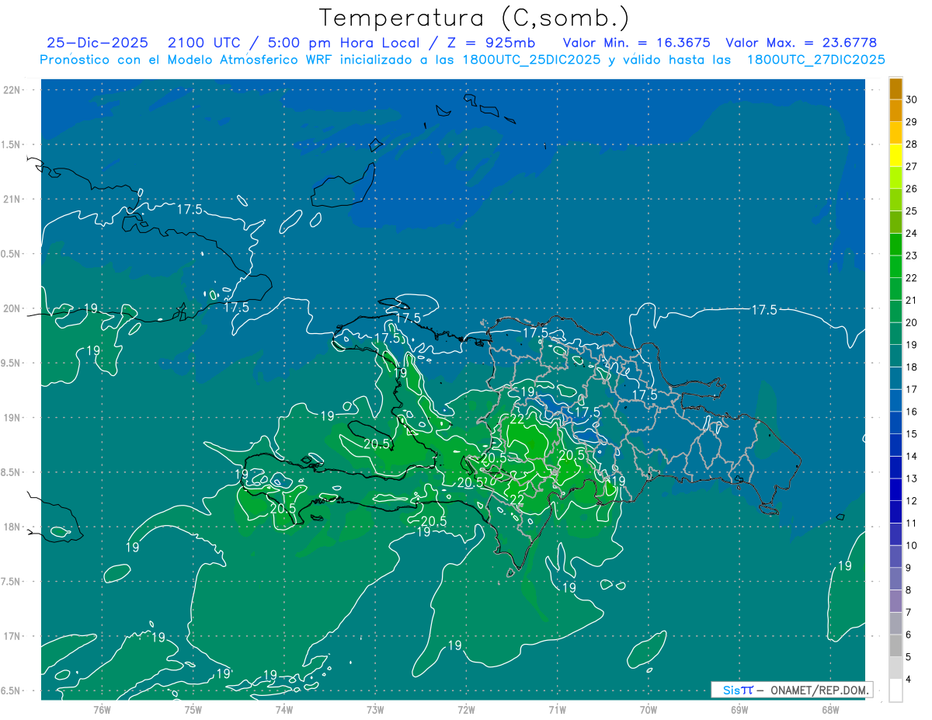Click the legend scale value '13'
This screenshot has height=720, width=932.
coord(912,478)
